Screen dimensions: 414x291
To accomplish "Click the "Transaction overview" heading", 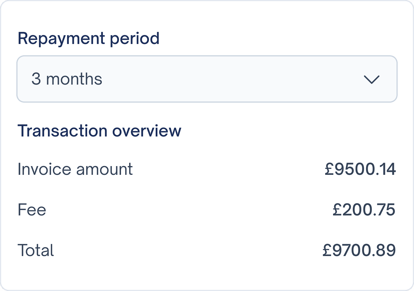I will [99, 131].
